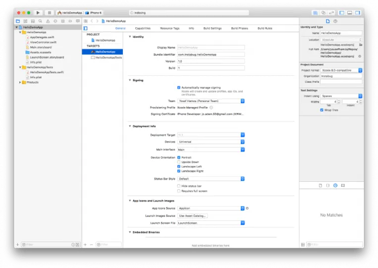Show the Media library
Viewport: 378px width, 268px height.
343,185
